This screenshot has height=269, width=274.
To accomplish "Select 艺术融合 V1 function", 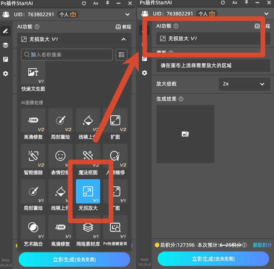I will 33,231.
